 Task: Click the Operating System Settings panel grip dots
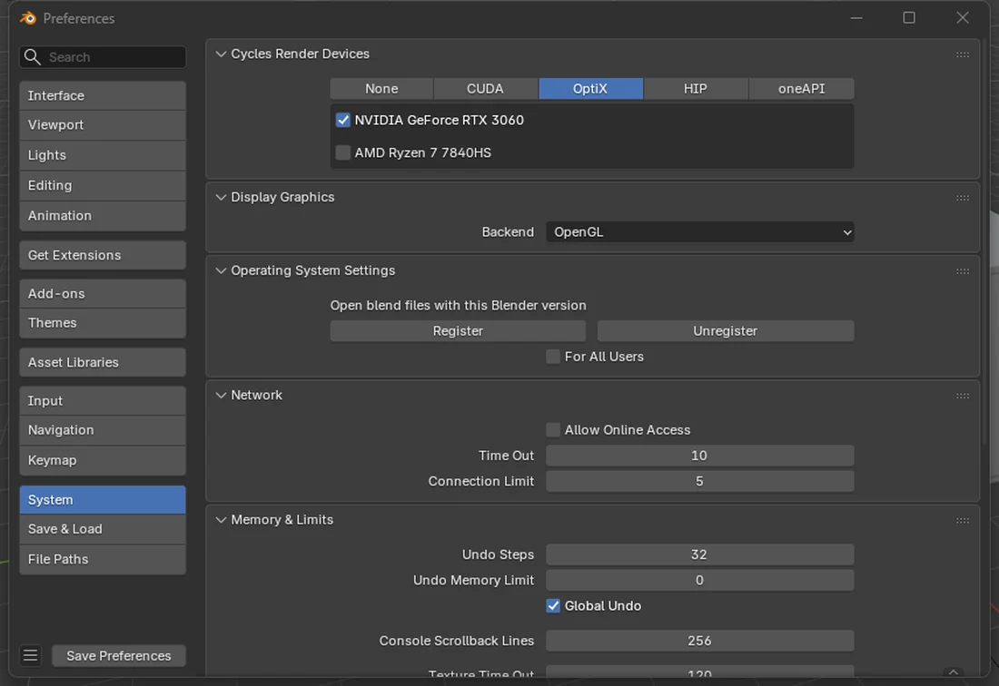coord(962,271)
